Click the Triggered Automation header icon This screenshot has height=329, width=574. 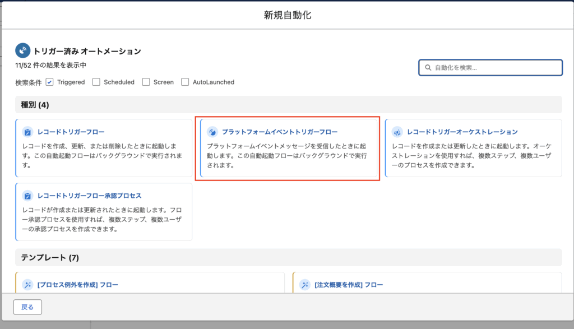(22, 50)
